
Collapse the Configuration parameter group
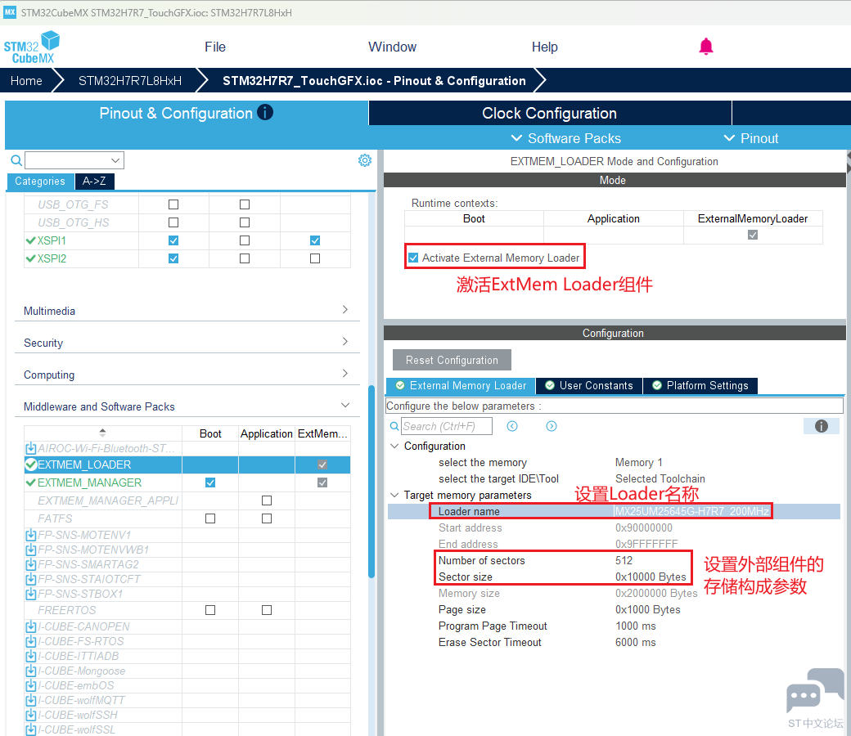coord(394,446)
